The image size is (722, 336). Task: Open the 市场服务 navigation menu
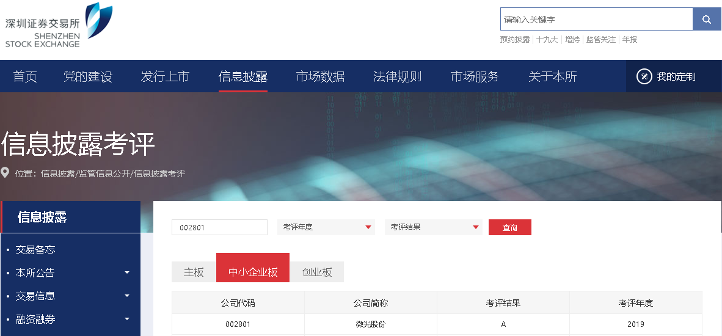[475, 76]
